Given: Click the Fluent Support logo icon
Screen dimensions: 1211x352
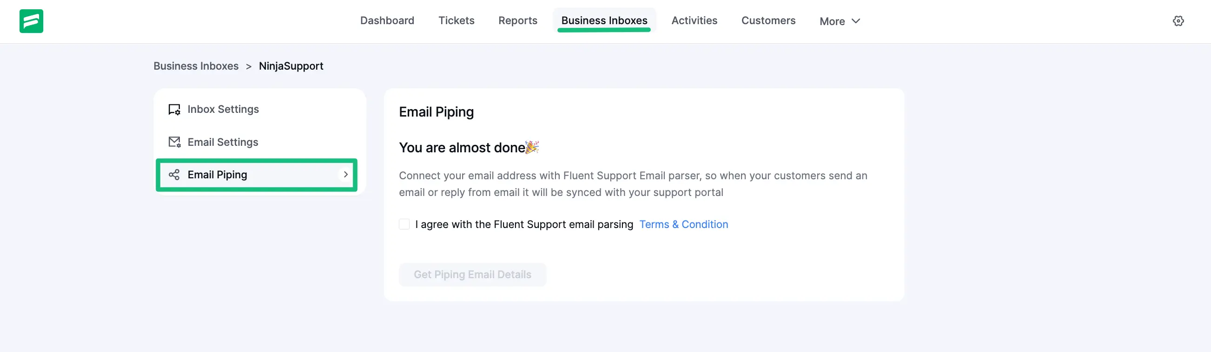Looking at the screenshot, I should click(x=31, y=20).
